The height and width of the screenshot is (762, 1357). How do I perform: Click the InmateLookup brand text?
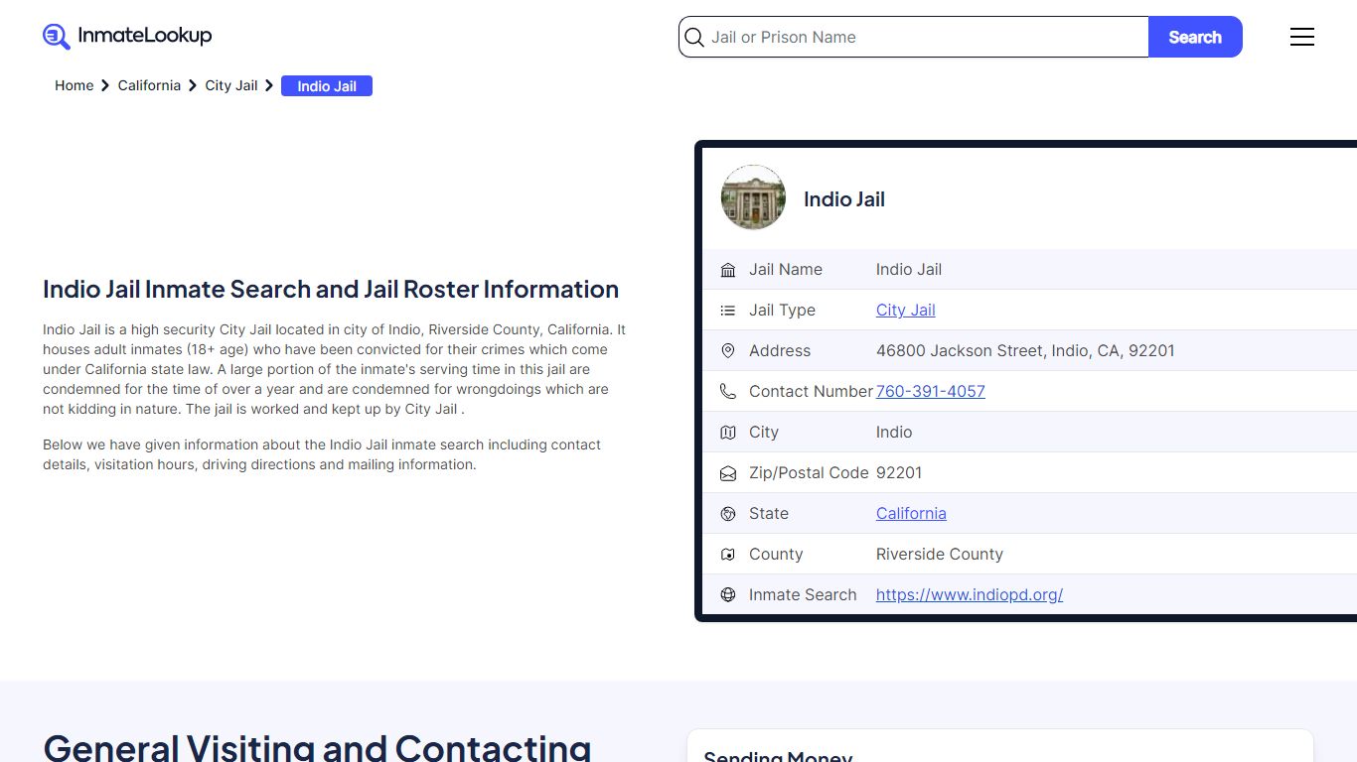tap(145, 36)
